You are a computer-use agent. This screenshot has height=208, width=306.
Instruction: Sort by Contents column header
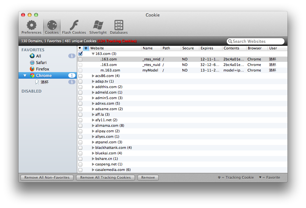tap(234, 48)
